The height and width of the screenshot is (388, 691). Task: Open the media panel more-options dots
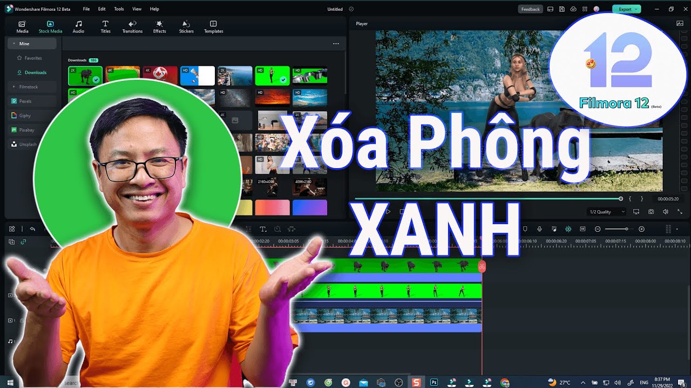[336, 44]
